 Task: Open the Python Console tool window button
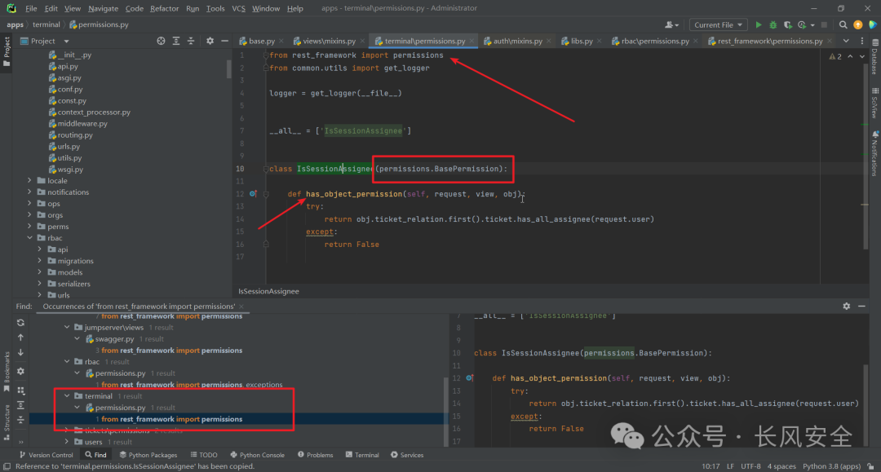[x=257, y=455]
